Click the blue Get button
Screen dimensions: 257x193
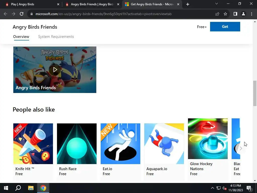(x=225, y=27)
